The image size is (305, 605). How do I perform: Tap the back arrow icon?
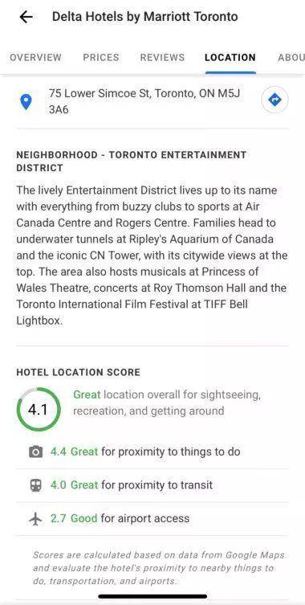[26, 17]
